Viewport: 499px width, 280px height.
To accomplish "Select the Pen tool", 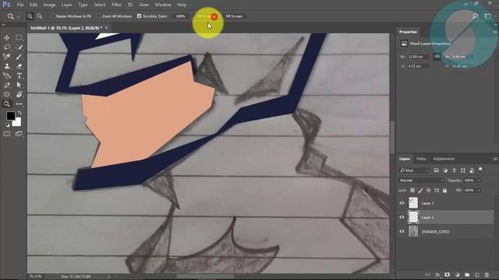I will (x=7, y=85).
